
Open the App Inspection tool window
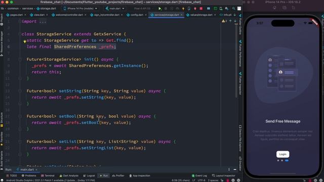click(140, 175)
